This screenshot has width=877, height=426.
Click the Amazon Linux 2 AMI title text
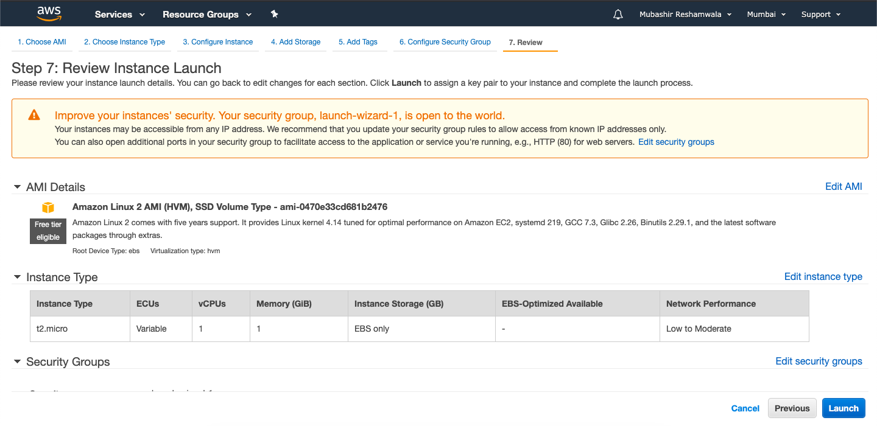(230, 207)
